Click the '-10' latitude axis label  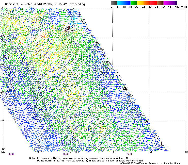pyautogui.click(x=2, y=149)
